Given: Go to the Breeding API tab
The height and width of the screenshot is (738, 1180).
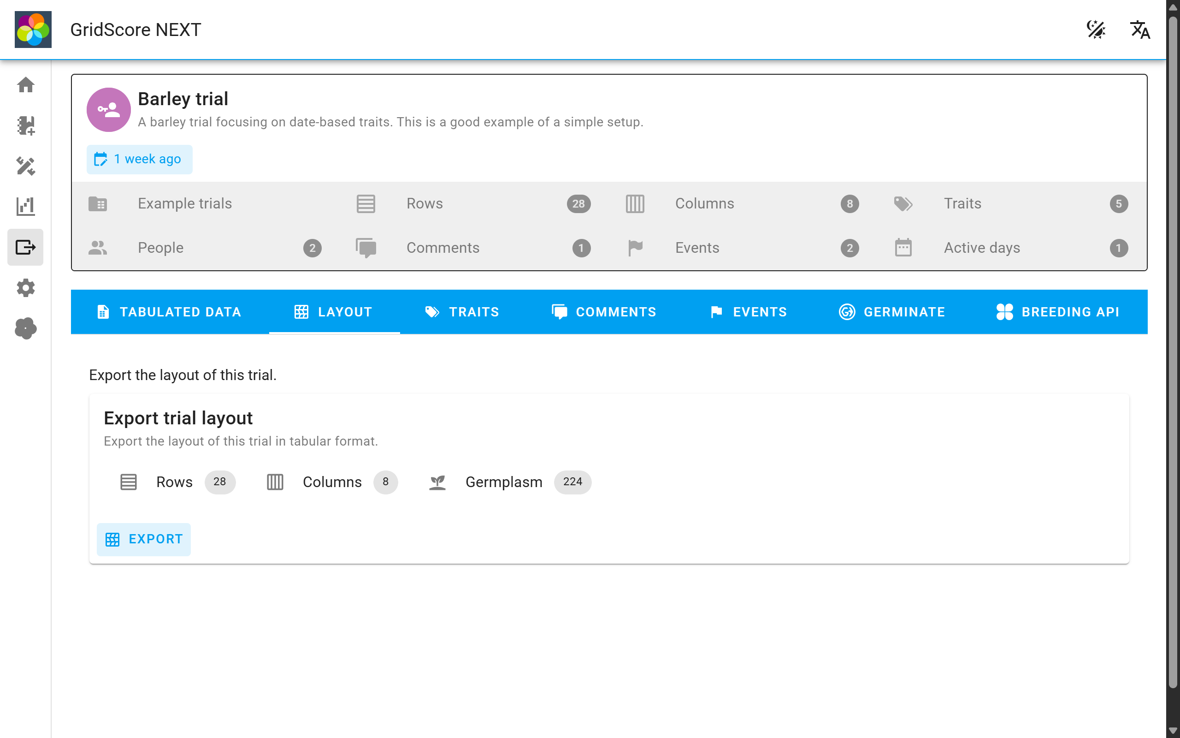Looking at the screenshot, I should pyautogui.click(x=1057, y=312).
